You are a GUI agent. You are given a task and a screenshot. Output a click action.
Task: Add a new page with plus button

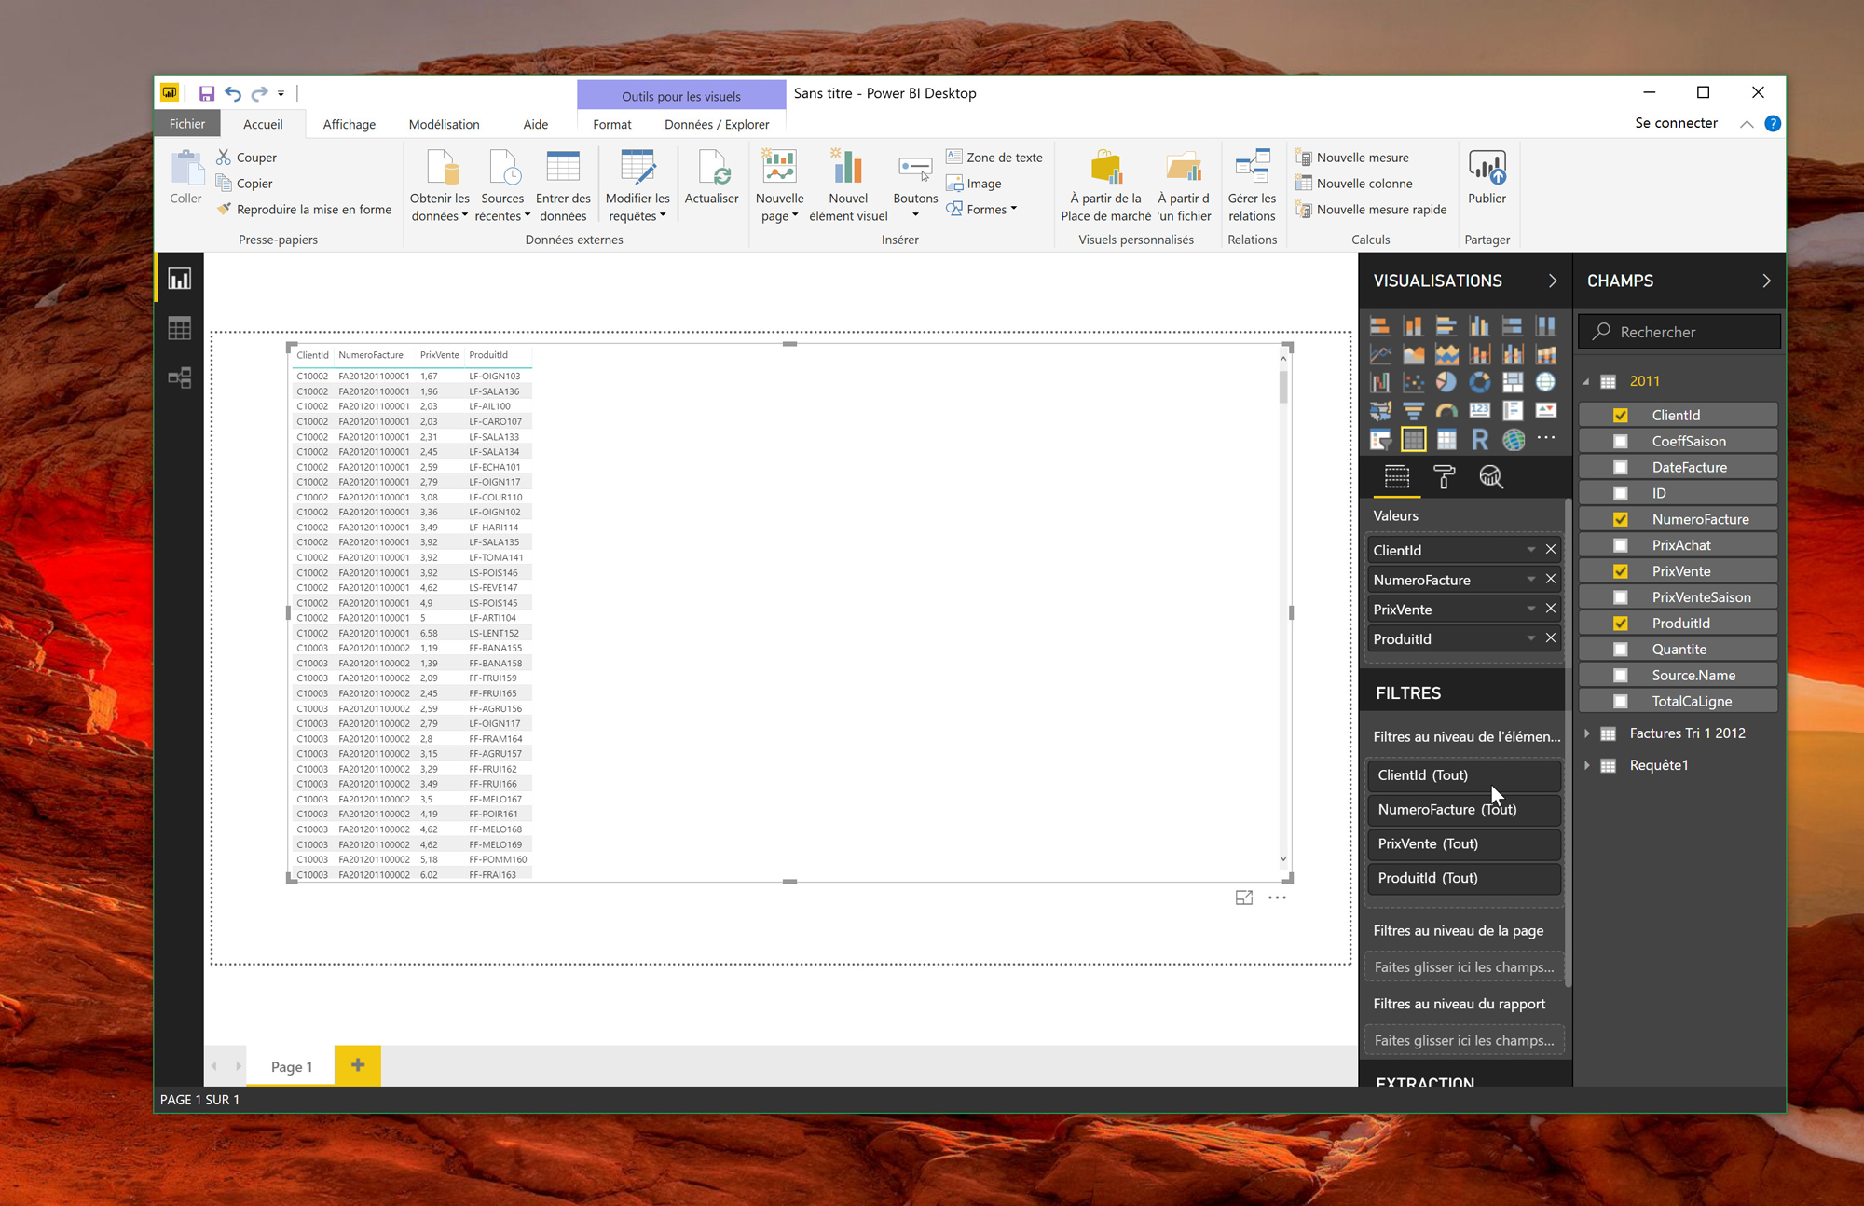pyautogui.click(x=358, y=1065)
